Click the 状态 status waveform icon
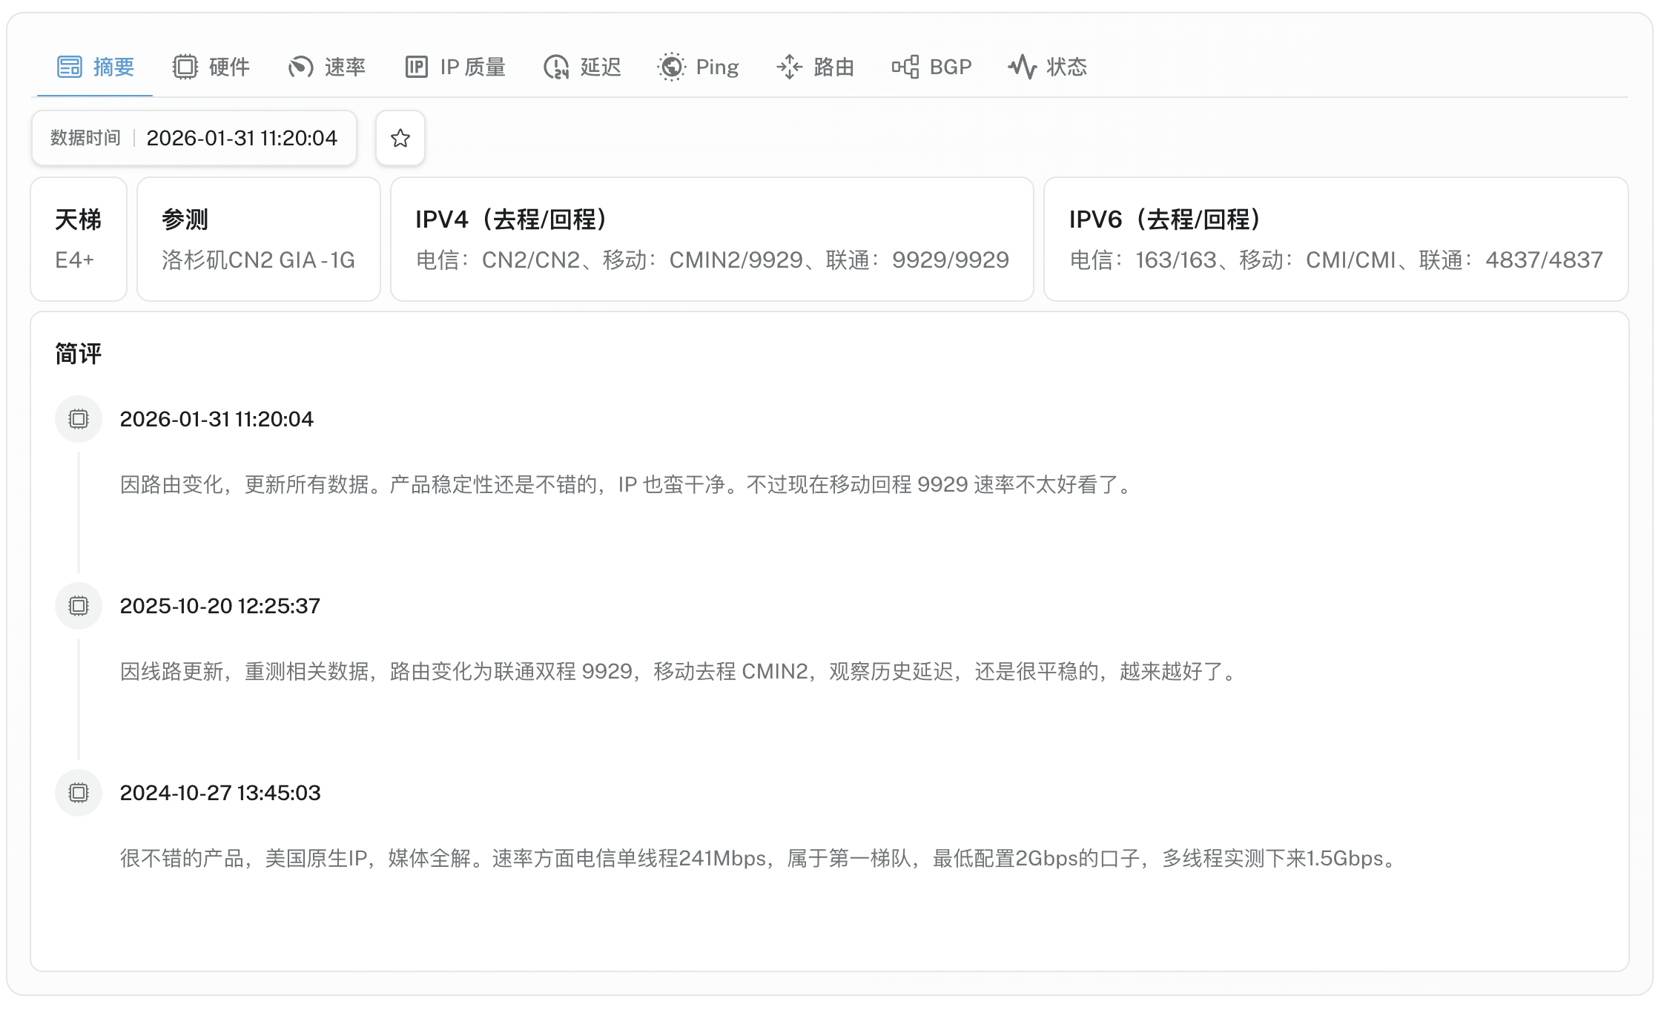 click(x=1022, y=67)
